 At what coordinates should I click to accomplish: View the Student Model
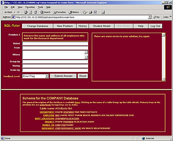pyautogui.click(x=102, y=26)
